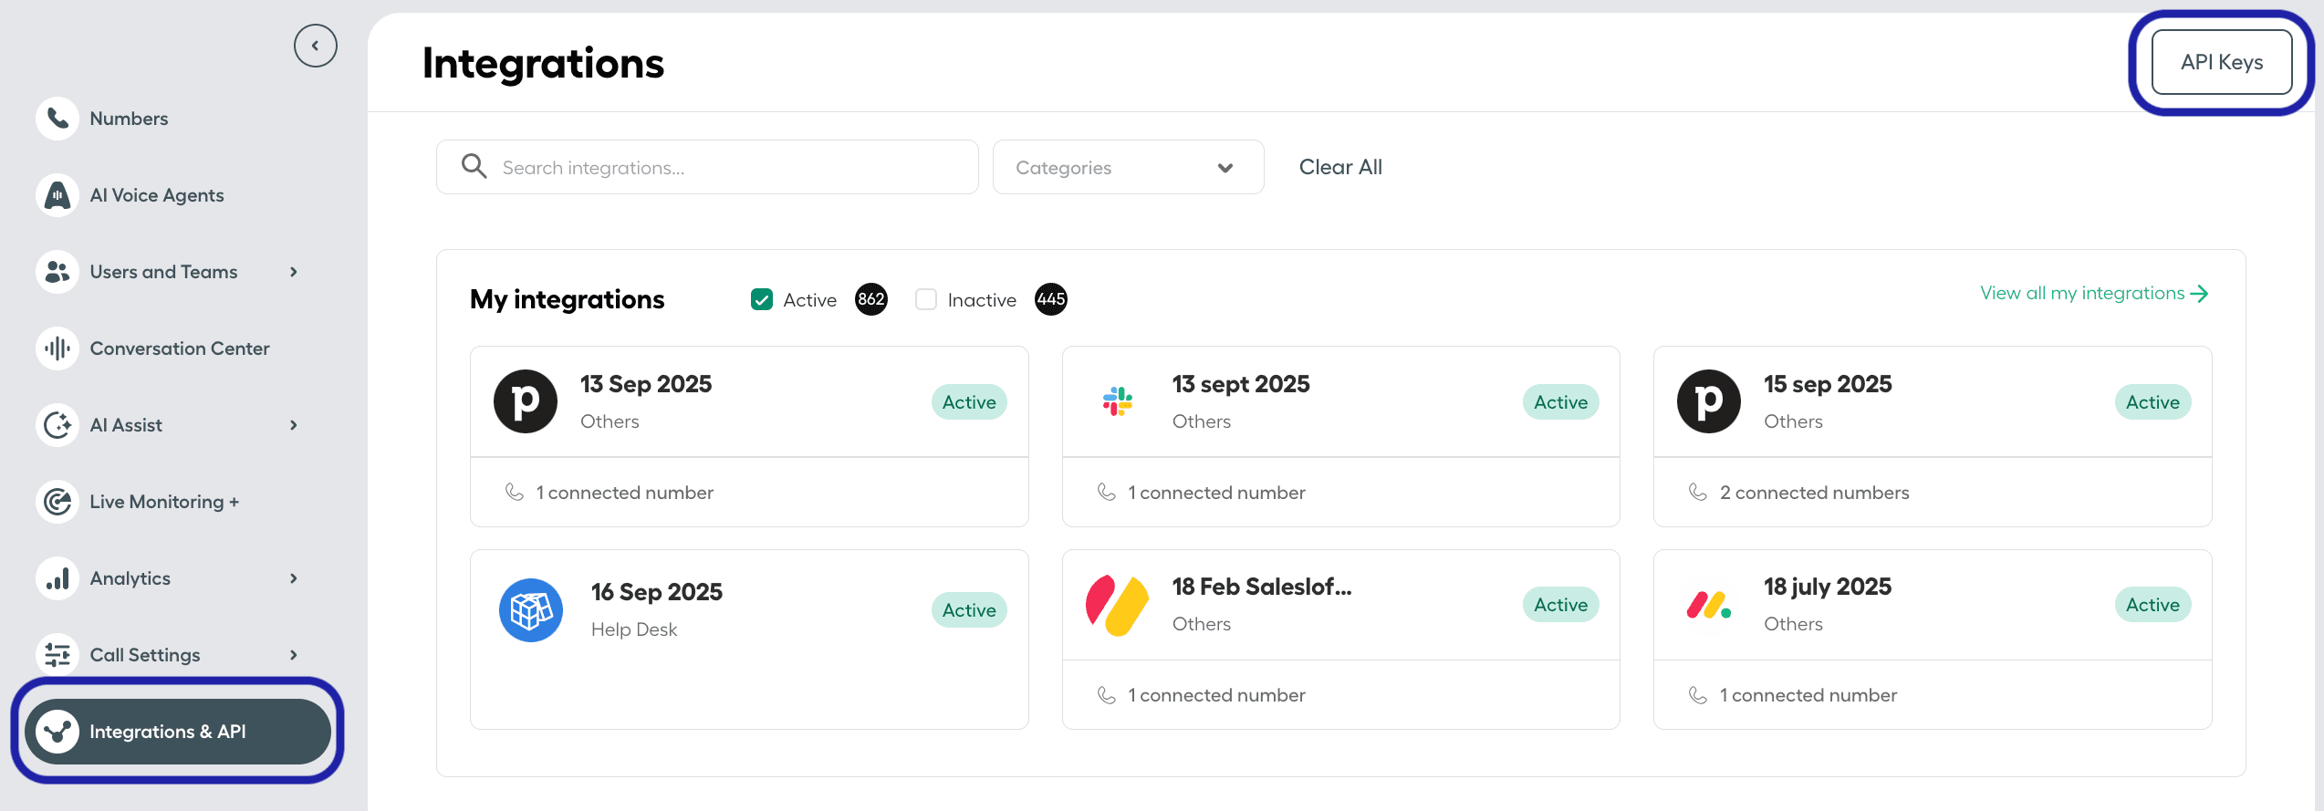Image resolution: width=2324 pixels, height=811 pixels.
Task: Open the Categories dropdown
Action: point(1127,167)
